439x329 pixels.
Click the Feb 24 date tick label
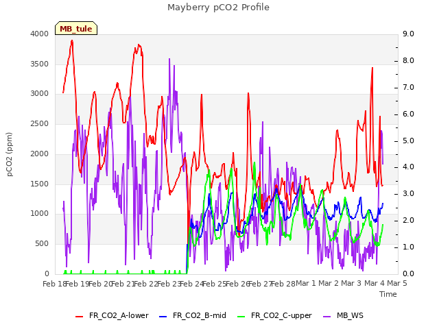[x=191, y=284]
